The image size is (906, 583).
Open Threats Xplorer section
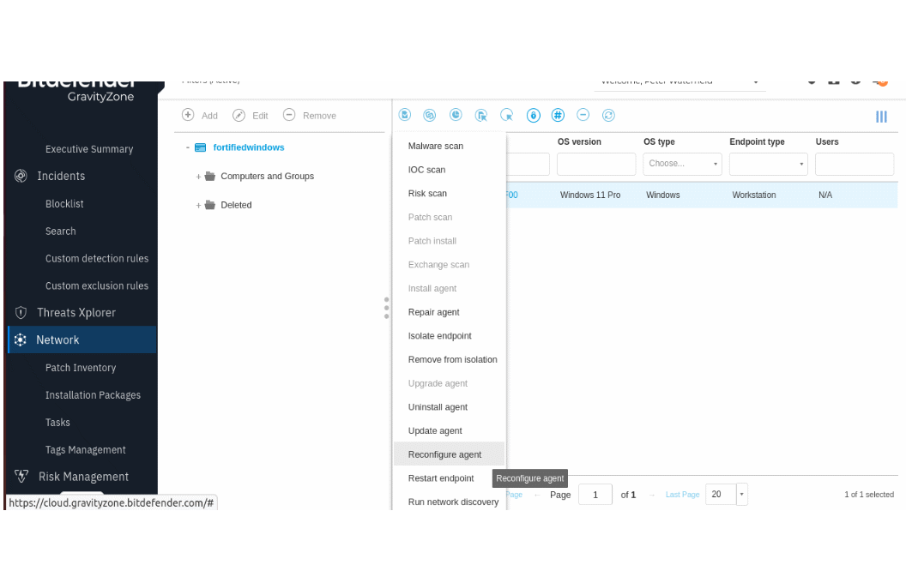pos(76,312)
